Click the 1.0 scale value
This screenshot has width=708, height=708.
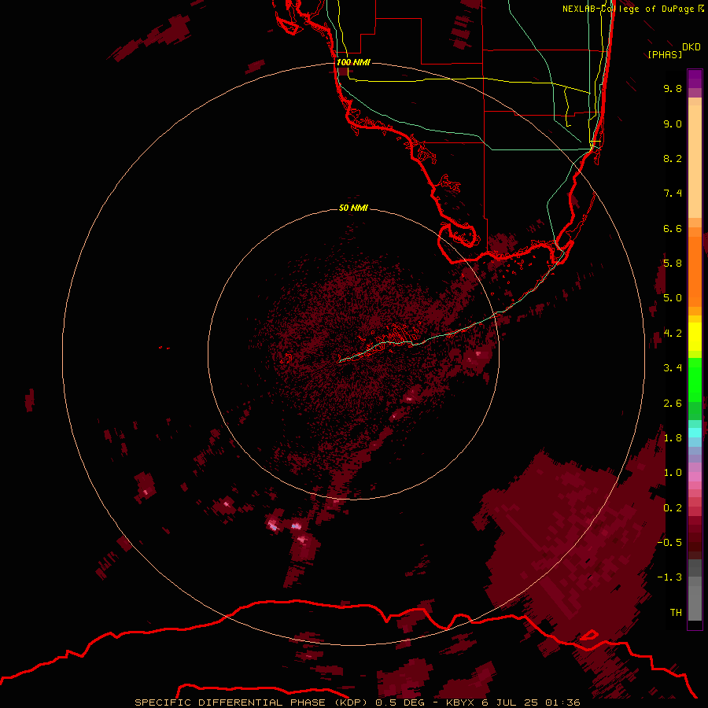673,473
